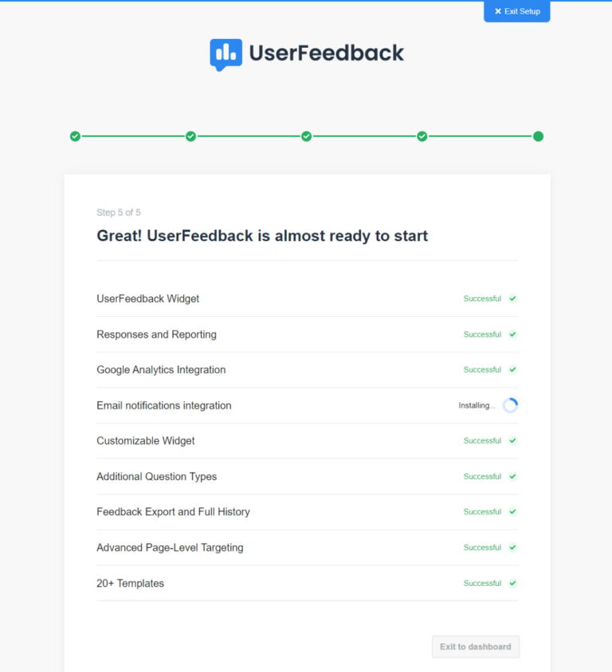Viewport: 612px width, 672px height.
Task: Select the third checkpoint on the progress bar
Action: pos(306,136)
